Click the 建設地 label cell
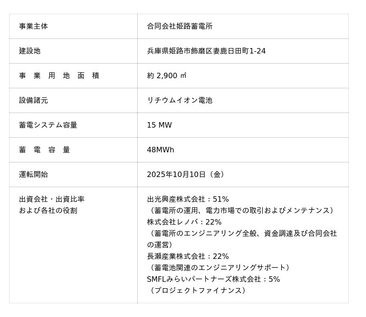The image size is (366, 317). click(30, 51)
